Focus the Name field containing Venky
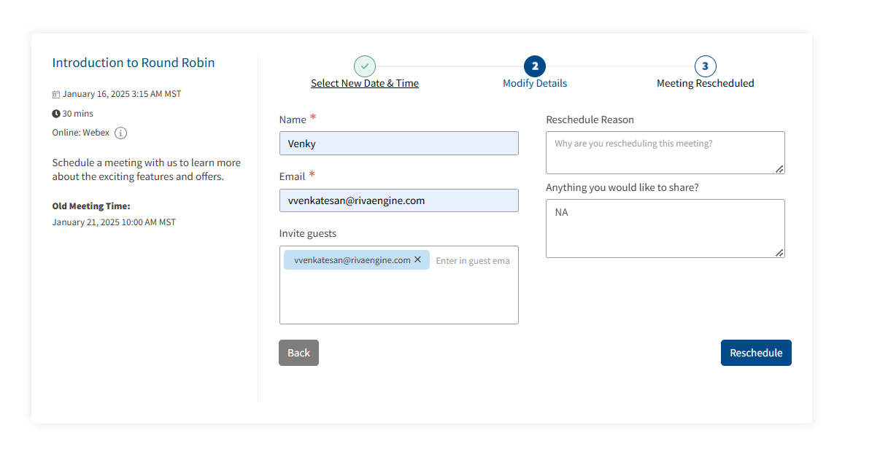 click(398, 144)
